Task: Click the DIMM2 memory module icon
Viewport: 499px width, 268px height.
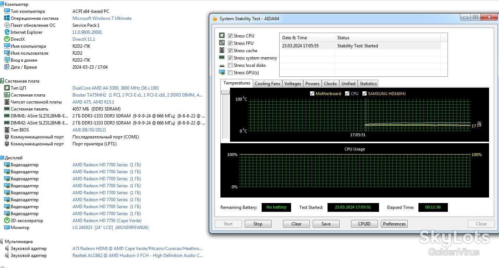Action: 7,123
